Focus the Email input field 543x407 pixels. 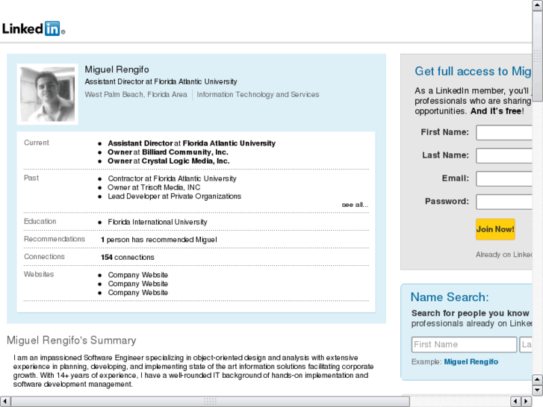pyautogui.click(x=504, y=178)
